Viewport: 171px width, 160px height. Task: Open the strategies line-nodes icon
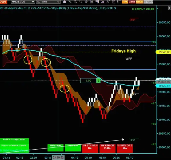108,2
